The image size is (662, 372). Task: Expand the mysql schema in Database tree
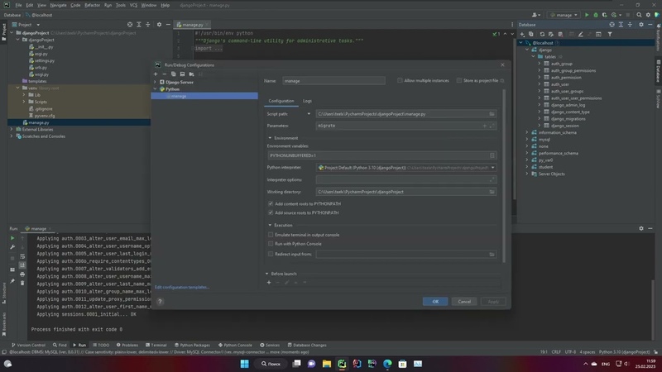(x=527, y=140)
